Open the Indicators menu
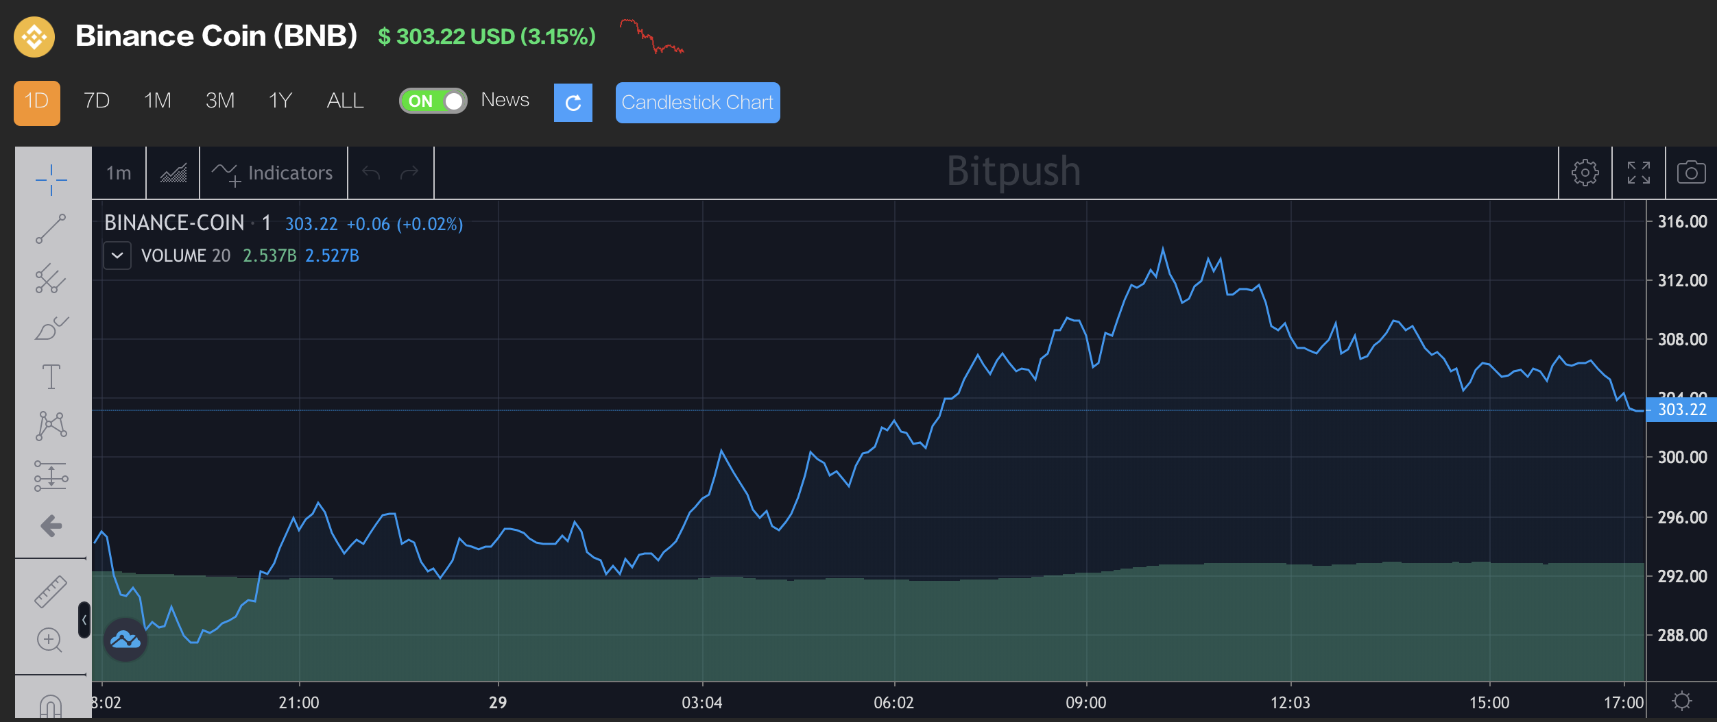 tap(273, 173)
